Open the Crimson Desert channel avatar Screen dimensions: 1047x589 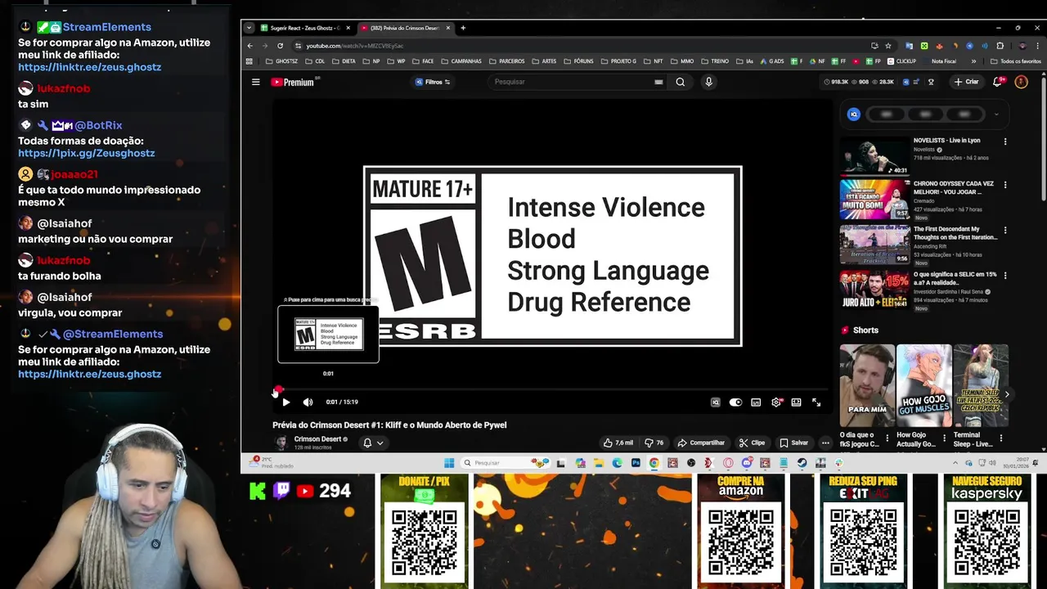(281, 443)
